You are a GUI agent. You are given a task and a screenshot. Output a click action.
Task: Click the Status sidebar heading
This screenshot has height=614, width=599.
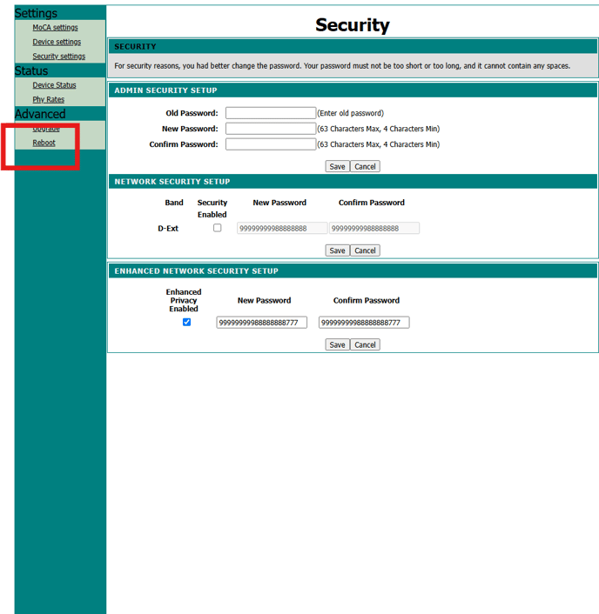coord(31,70)
